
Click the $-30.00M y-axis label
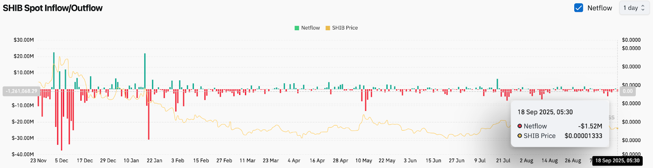(x=23, y=138)
